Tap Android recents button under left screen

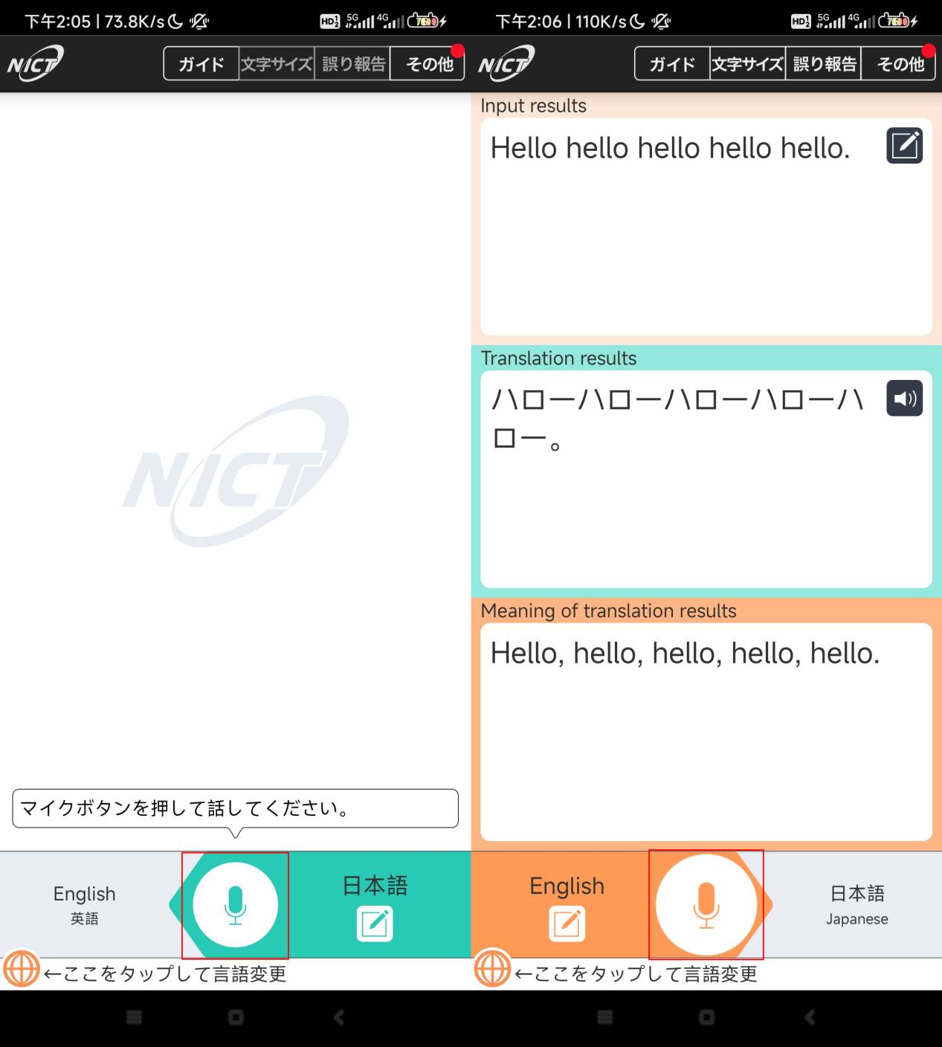click(134, 1017)
